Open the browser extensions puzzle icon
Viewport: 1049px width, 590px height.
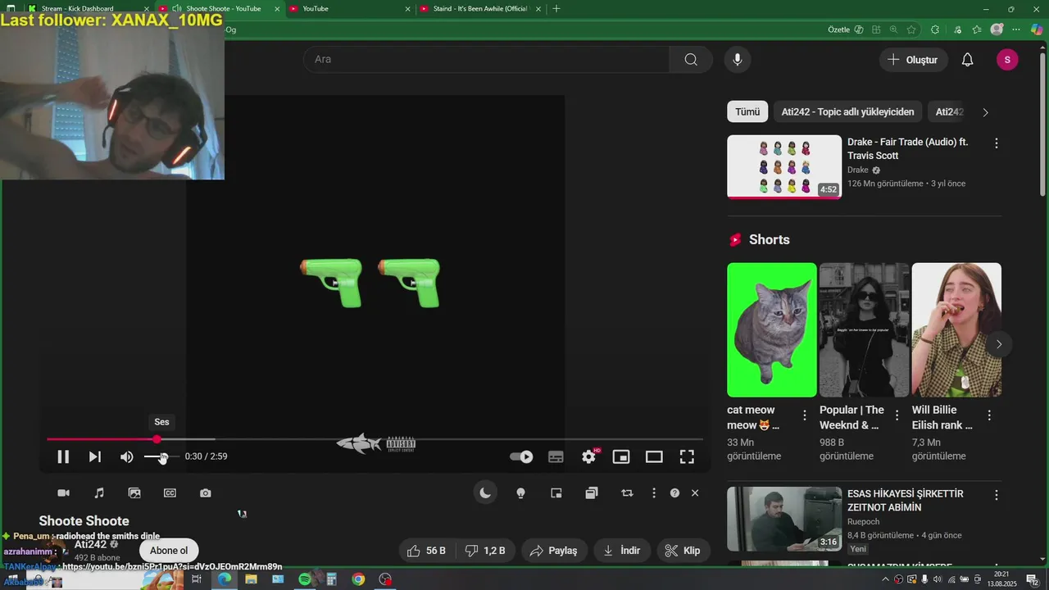click(x=935, y=29)
